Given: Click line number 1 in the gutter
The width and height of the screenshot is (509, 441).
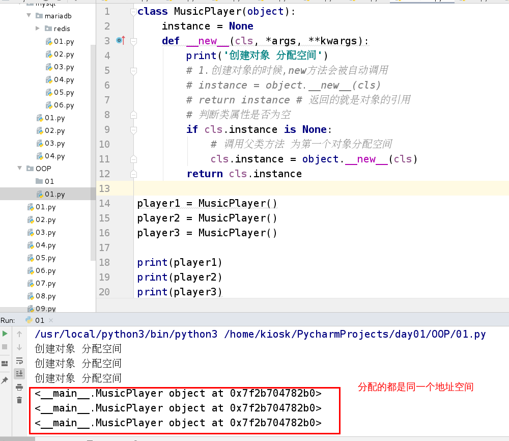Looking at the screenshot, I should coord(107,11).
